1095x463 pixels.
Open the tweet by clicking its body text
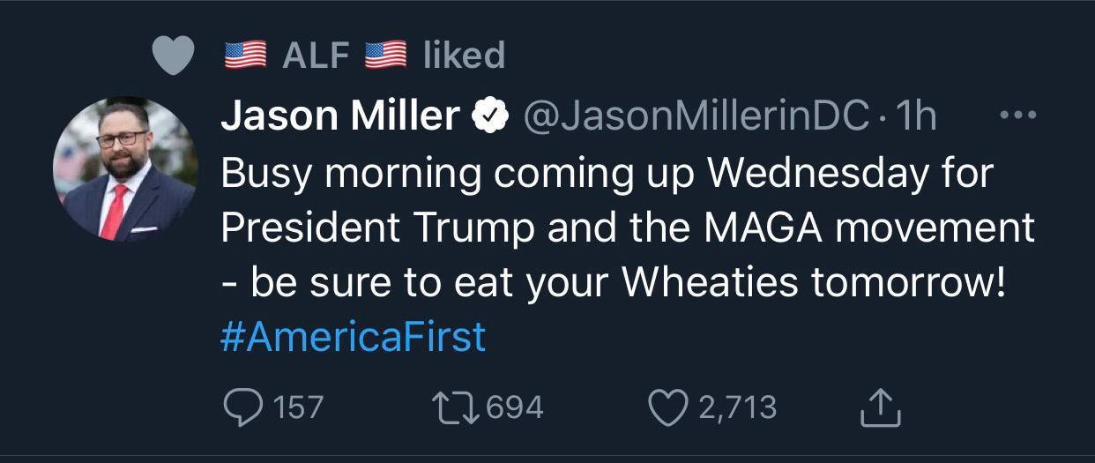pos(617,228)
